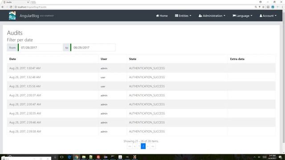Select row dated Aug 28, 2017, 1:35:56 AM
Image resolution: width=285 pixels, height=160 pixels.
coord(141,86)
